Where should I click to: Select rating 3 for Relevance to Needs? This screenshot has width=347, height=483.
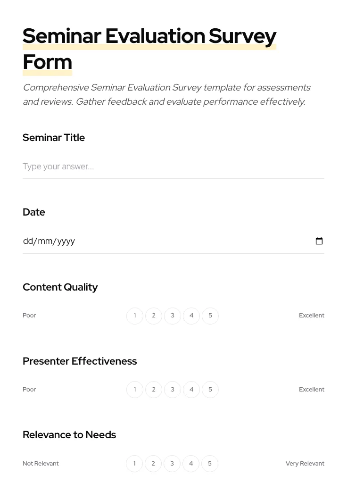tap(172, 463)
